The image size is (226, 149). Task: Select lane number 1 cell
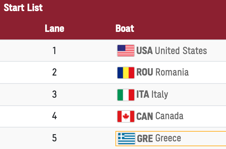coord(54,51)
